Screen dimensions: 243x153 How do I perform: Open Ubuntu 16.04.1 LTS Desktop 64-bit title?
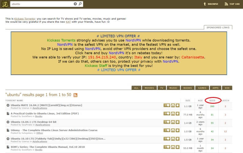(x=33, y=122)
